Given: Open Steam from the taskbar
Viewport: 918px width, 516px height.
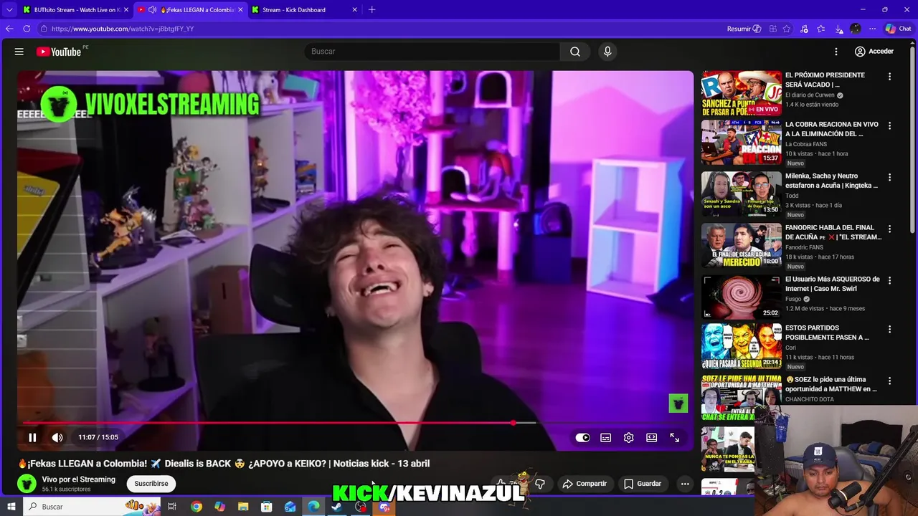Looking at the screenshot, I should click(336, 507).
